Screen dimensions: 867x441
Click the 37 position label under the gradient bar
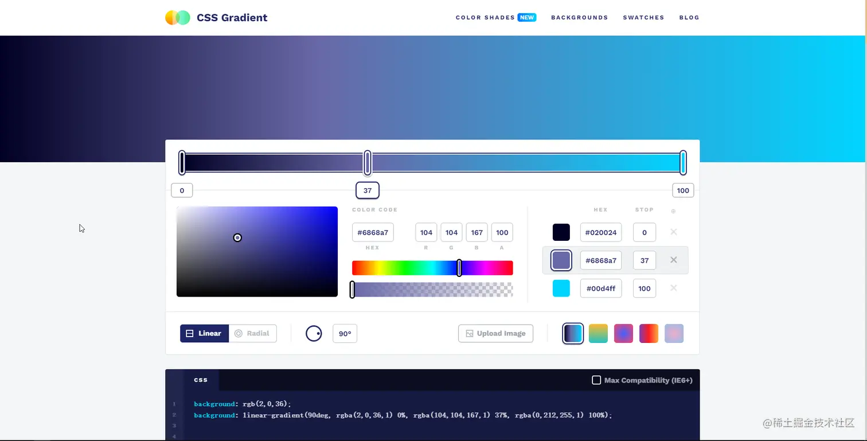coord(368,190)
